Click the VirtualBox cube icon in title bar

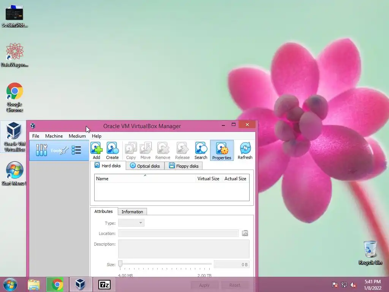point(33,126)
